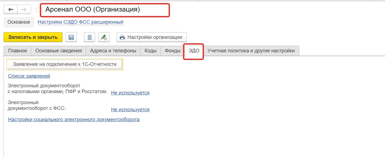Switch to the Главное tab
Viewport: 385px width, 157px height.
[x=18, y=51]
